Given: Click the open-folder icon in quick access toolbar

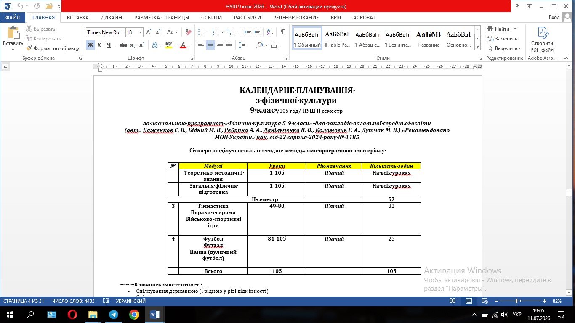Looking at the screenshot, I should tap(49, 6).
